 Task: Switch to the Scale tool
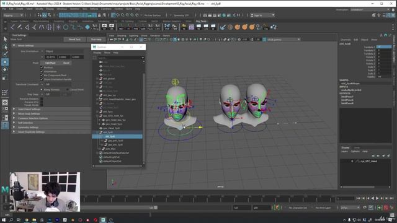coord(5,77)
